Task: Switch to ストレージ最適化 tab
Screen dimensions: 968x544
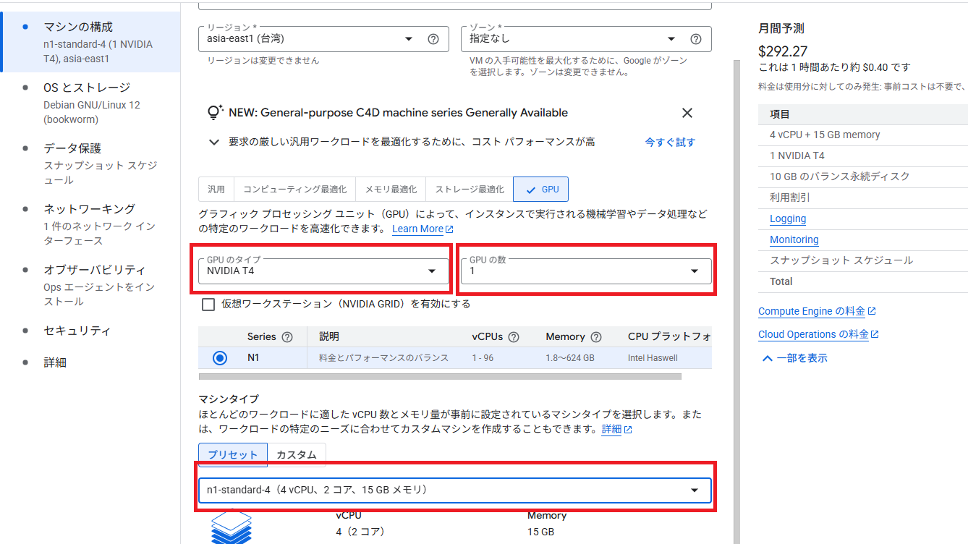Action: coord(470,190)
